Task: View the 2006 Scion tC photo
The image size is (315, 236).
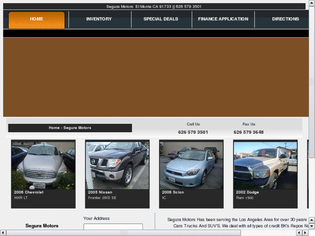Action: pyautogui.click(x=191, y=165)
